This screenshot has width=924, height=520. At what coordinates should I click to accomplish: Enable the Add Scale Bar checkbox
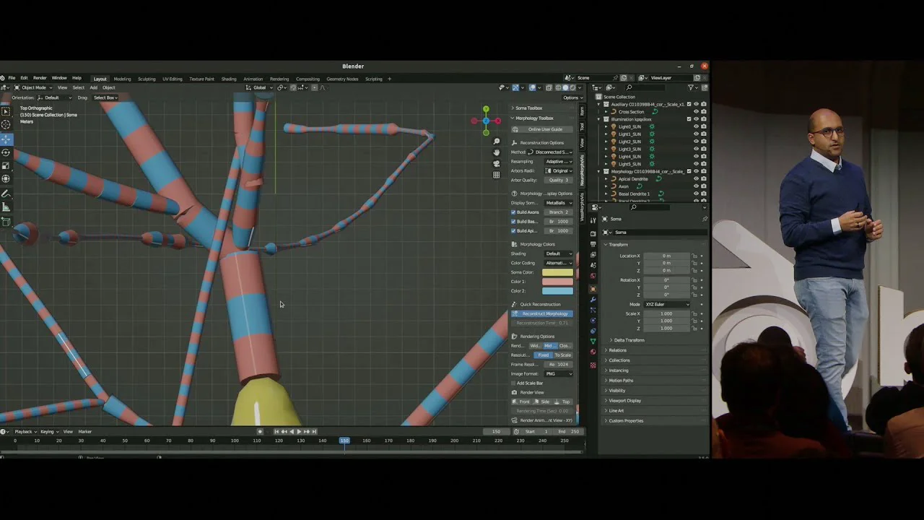(x=514, y=383)
